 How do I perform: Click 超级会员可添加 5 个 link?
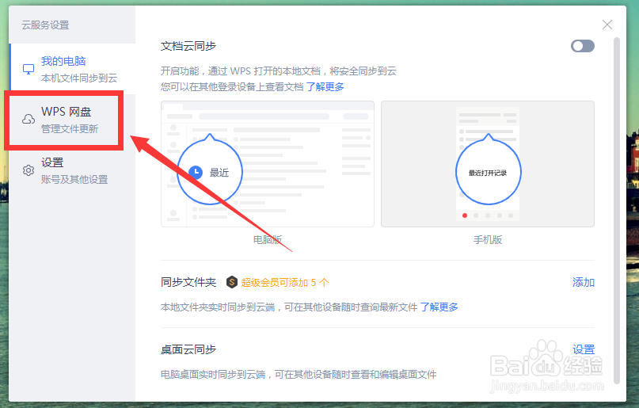(x=285, y=283)
